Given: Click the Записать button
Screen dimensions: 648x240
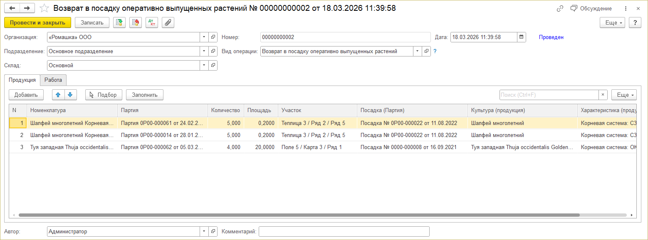Looking at the screenshot, I should click(x=92, y=22).
